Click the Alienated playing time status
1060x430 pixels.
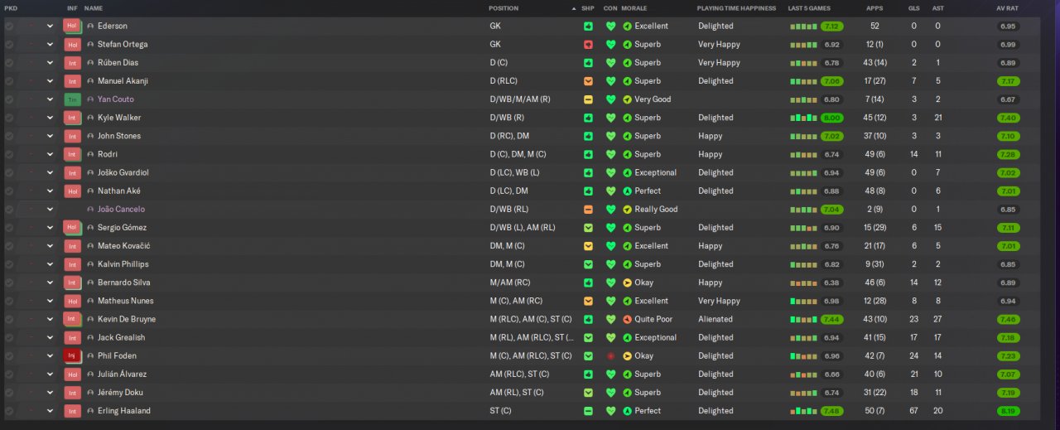(x=715, y=319)
